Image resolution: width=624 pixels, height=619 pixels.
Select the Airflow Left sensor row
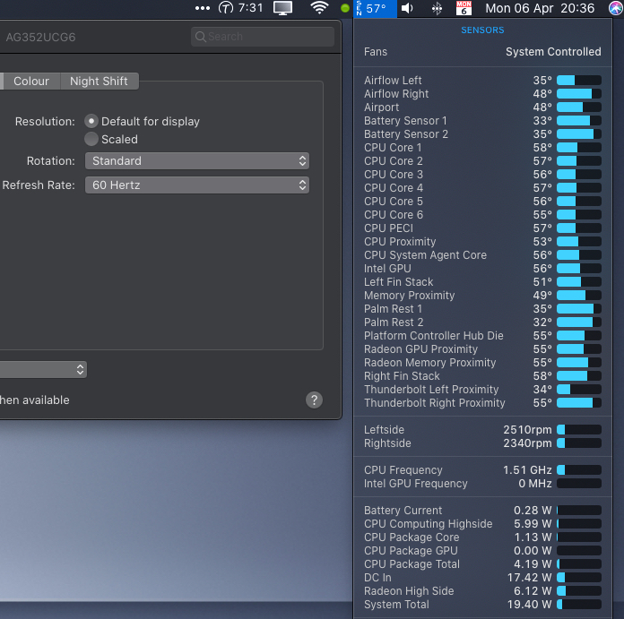(x=482, y=81)
